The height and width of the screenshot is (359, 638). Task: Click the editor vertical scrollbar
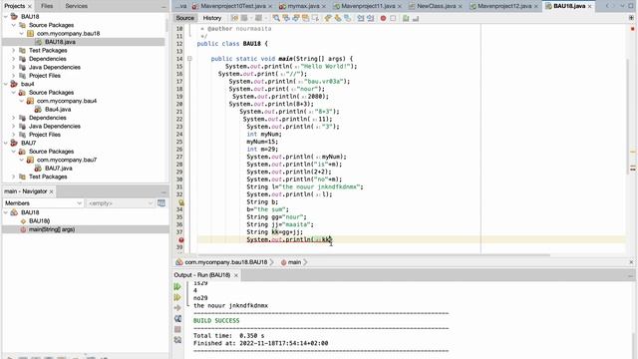pos(627,116)
